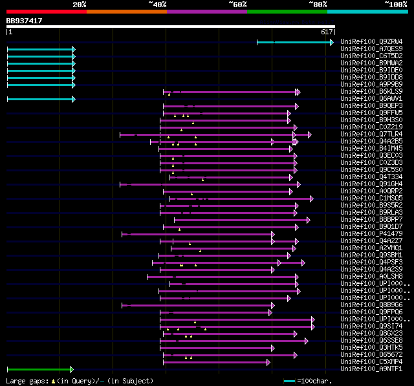The width and height of the screenshot is (414, 386).
Task: Select the UniRef100_B9QEP3 label
Action: (x=371, y=106)
